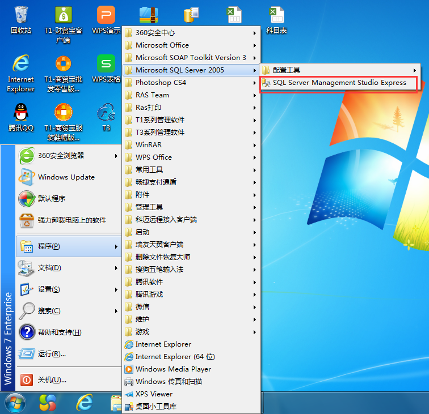Click Internet Explorer icon in taskbar
This screenshot has height=414, width=429.
[x=84, y=402]
